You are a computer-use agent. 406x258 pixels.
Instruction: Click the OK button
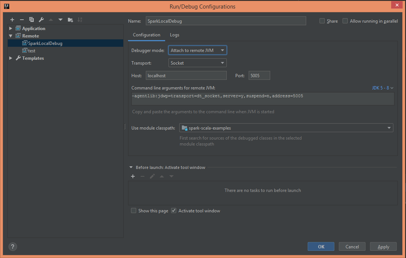tap(321, 246)
